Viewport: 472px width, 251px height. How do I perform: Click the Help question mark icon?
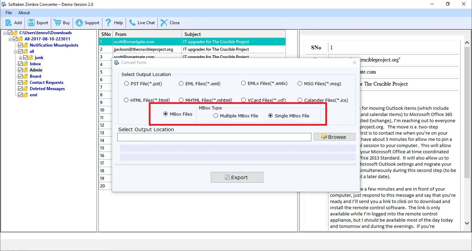109,23
